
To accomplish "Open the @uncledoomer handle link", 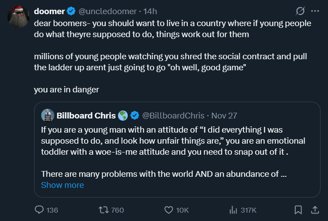I will (x=107, y=11).
